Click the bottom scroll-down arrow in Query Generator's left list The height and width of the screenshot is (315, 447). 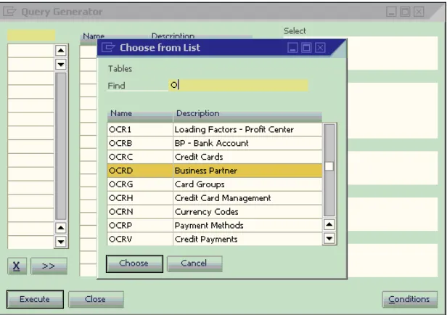tap(61, 242)
